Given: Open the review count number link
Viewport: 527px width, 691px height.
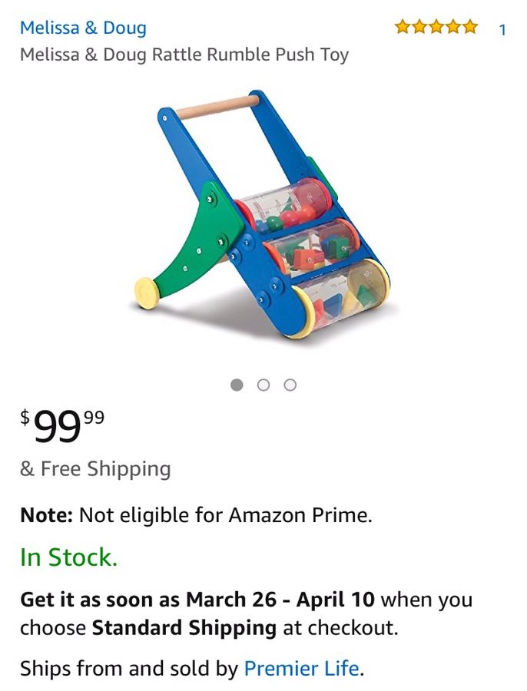Looking at the screenshot, I should [x=502, y=30].
